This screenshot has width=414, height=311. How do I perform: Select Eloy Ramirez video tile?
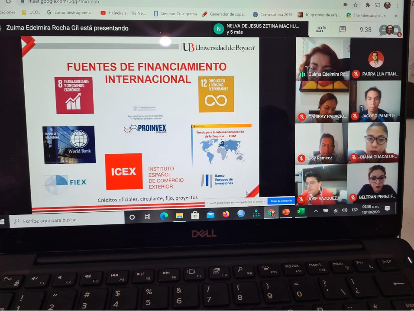point(321,144)
